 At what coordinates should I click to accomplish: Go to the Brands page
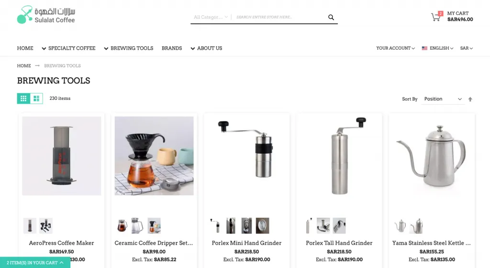[x=172, y=48]
